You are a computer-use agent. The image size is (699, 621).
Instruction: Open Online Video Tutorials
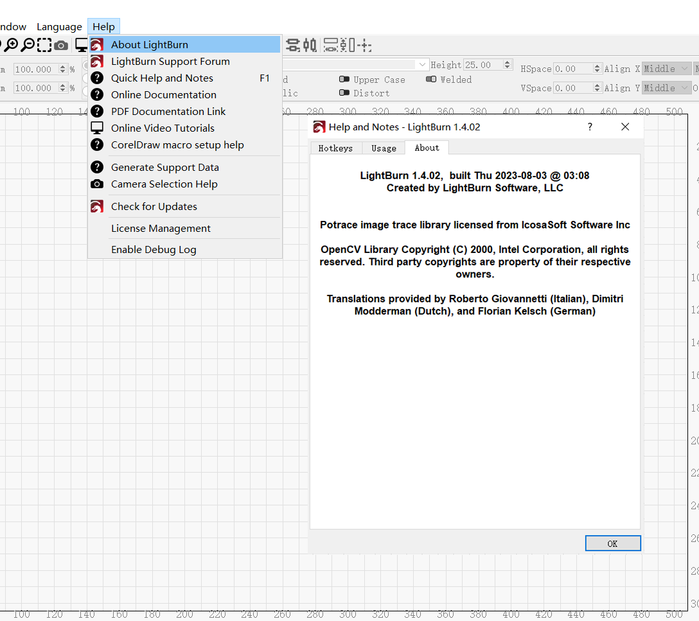[x=184, y=128]
